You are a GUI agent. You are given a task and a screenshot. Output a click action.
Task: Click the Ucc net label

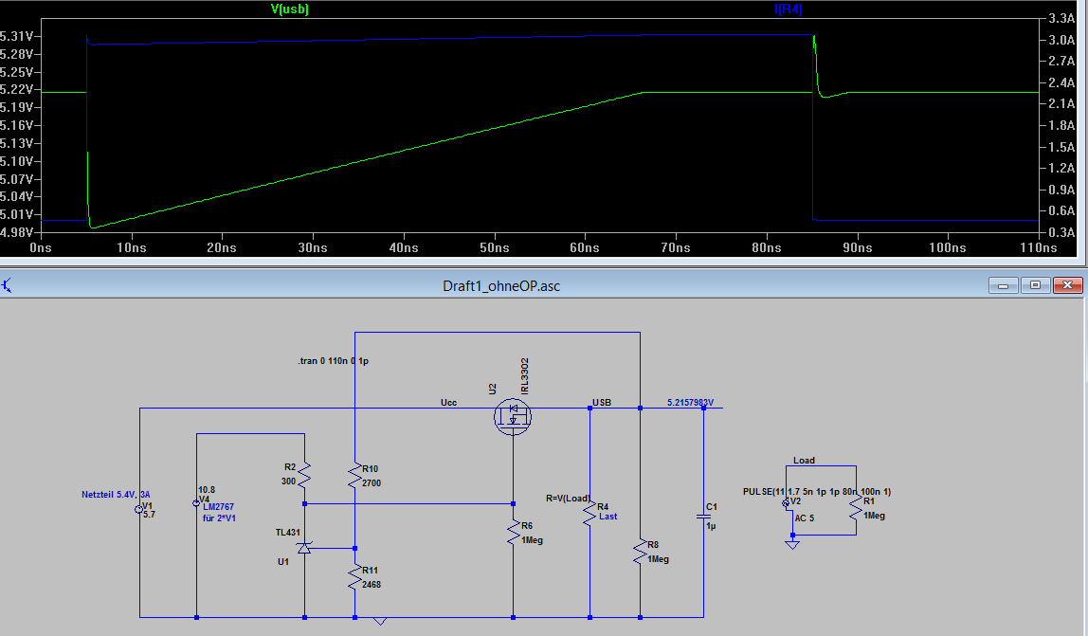(448, 403)
